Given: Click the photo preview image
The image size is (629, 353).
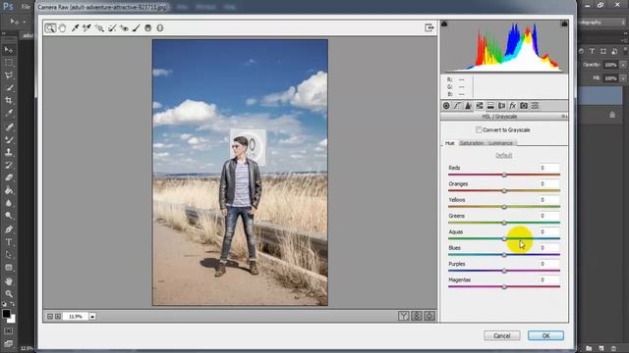Looking at the screenshot, I should 240,173.
